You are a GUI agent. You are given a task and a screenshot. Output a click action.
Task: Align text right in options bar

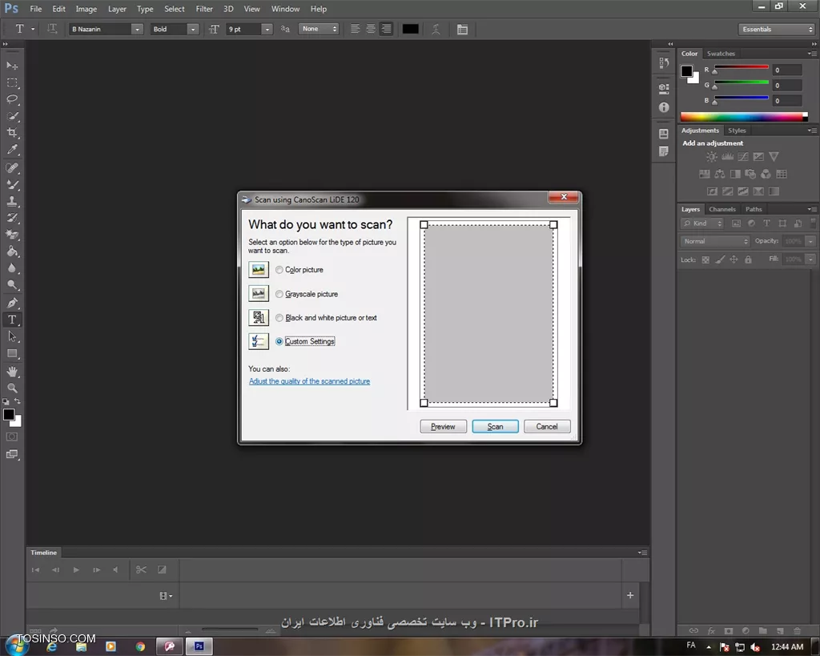[x=386, y=29]
